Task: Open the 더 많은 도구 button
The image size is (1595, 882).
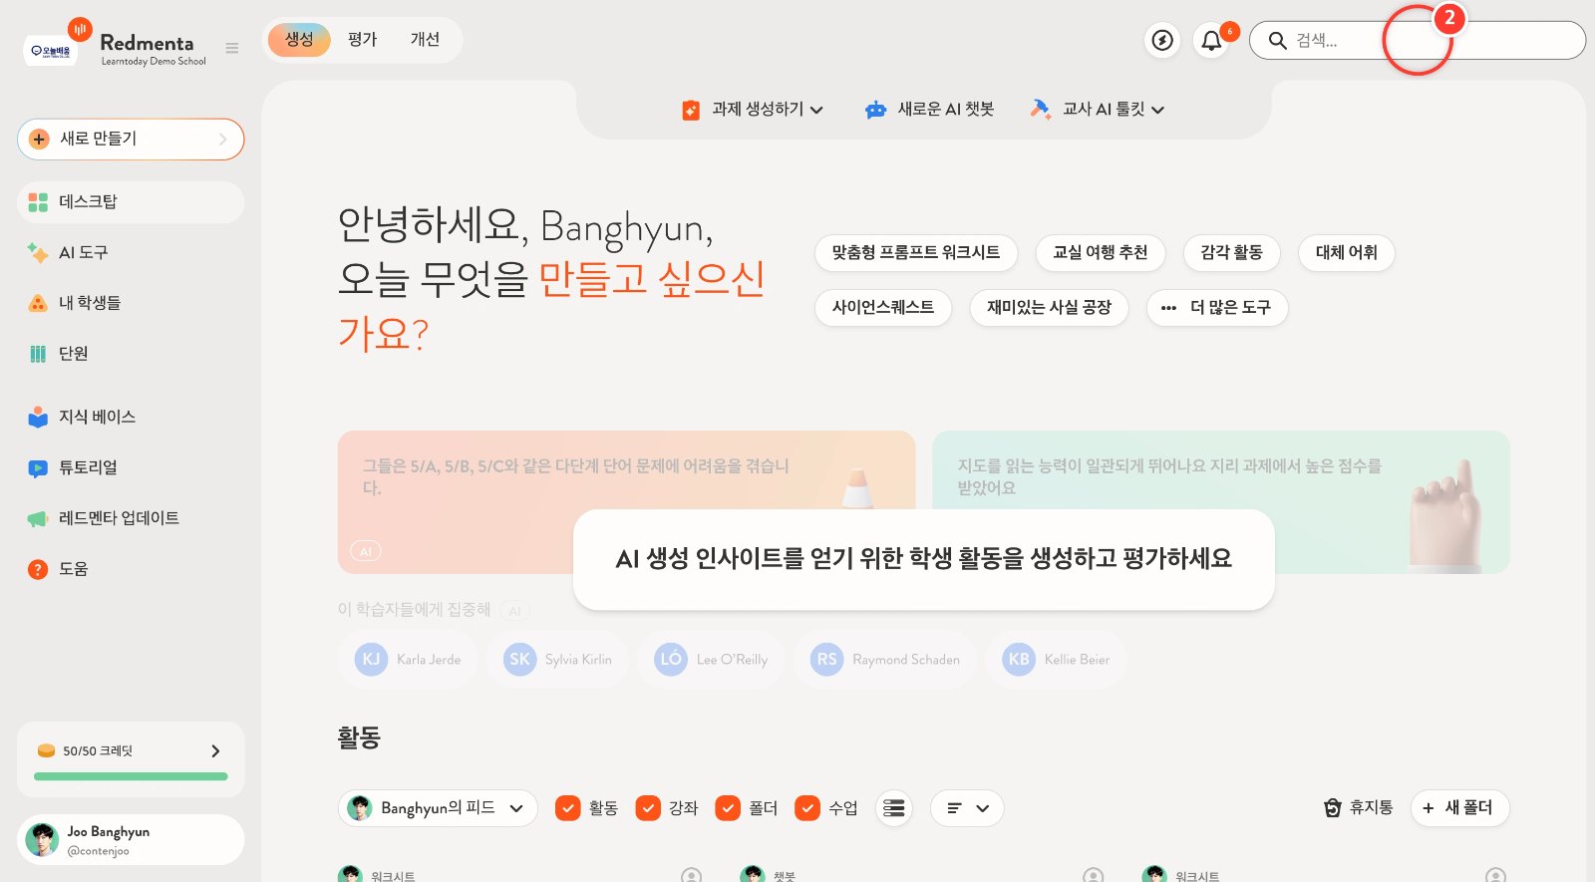Action: (x=1217, y=308)
